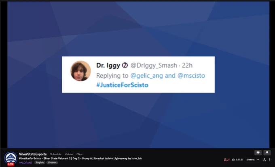Click the SilverStateEsports channel avatar
This screenshot has width=275, height=167.
pos(11,158)
